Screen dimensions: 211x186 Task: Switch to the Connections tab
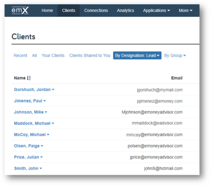[96, 10]
